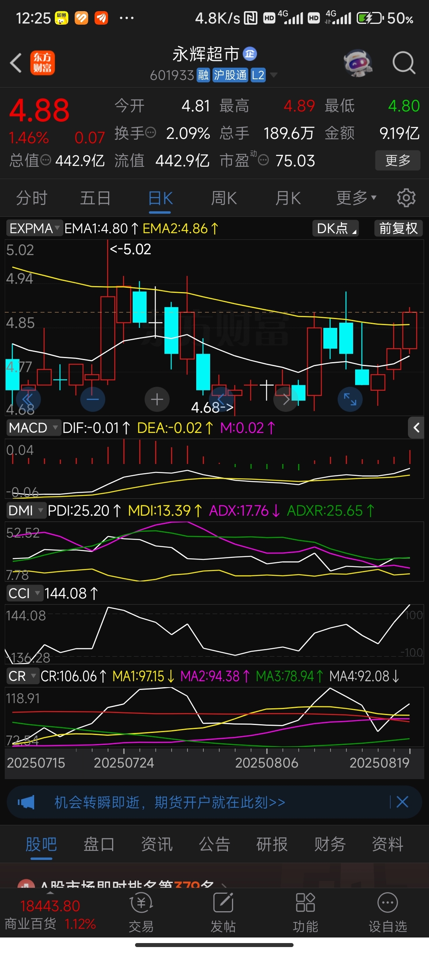This screenshot has height=955, width=429.
Task: Switch to 周K tab
Action: click(x=224, y=198)
